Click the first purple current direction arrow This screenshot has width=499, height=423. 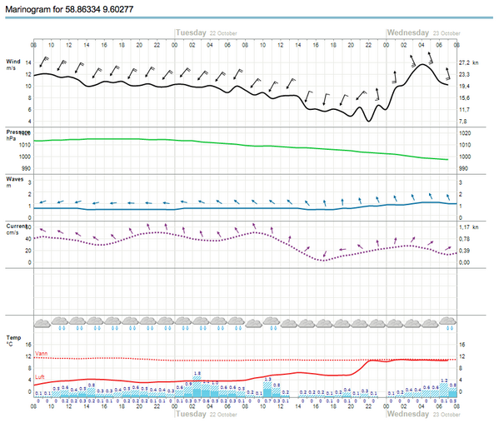click(x=42, y=230)
